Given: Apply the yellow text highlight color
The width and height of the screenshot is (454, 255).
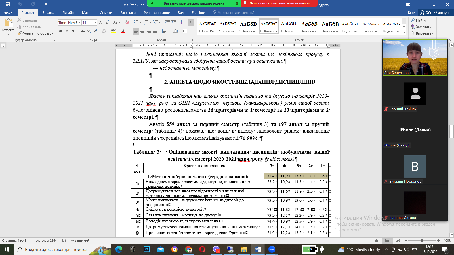Looking at the screenshot, I should (x=113, y=31).
